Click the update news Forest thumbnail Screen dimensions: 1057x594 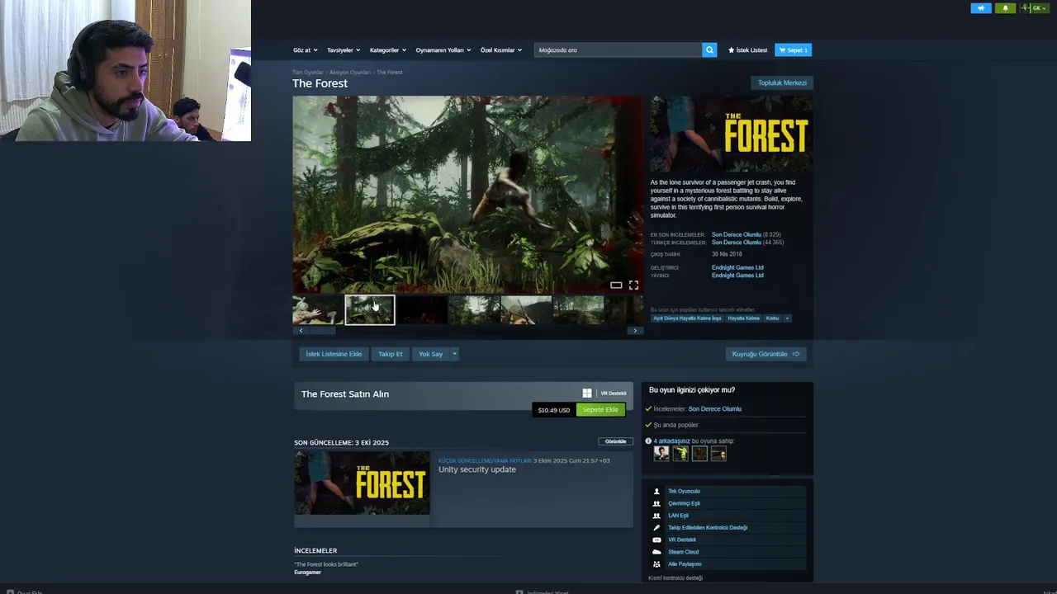(362, 483)
